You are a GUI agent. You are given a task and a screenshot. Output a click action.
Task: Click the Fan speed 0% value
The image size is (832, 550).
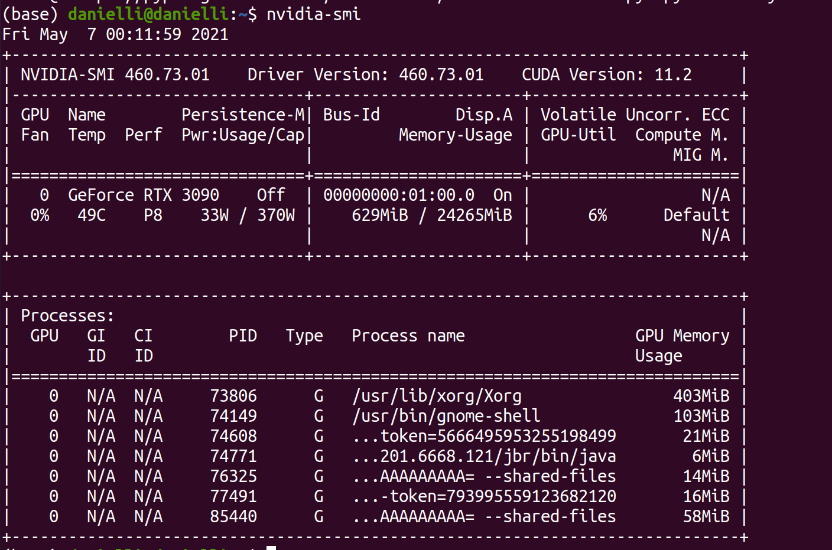(x=40, y=215)
